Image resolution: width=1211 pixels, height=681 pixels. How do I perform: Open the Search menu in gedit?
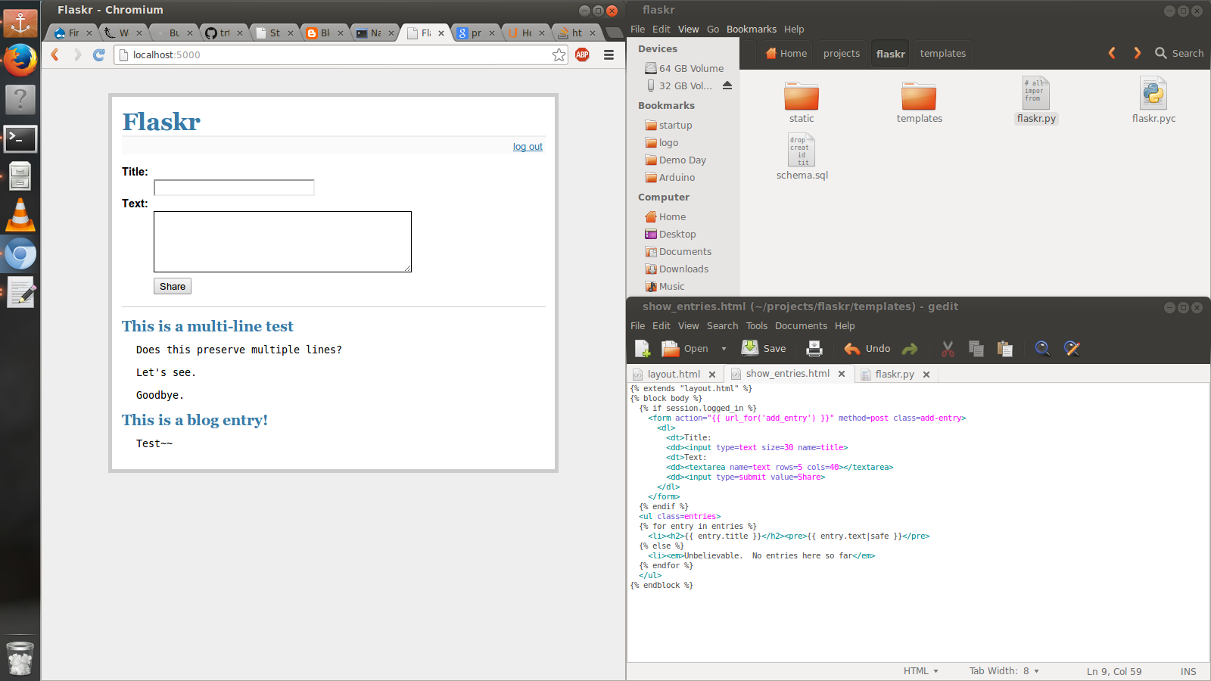[x=722, y=325]
